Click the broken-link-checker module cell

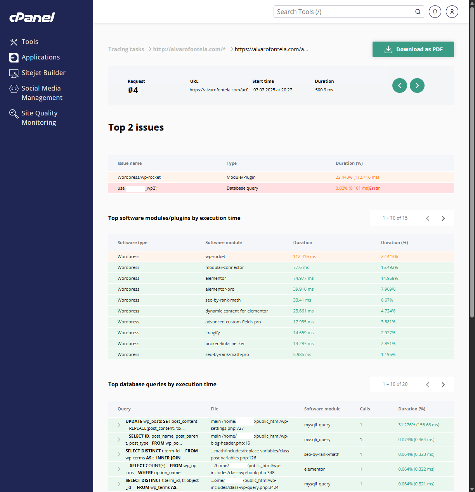(x=225, y=344)
